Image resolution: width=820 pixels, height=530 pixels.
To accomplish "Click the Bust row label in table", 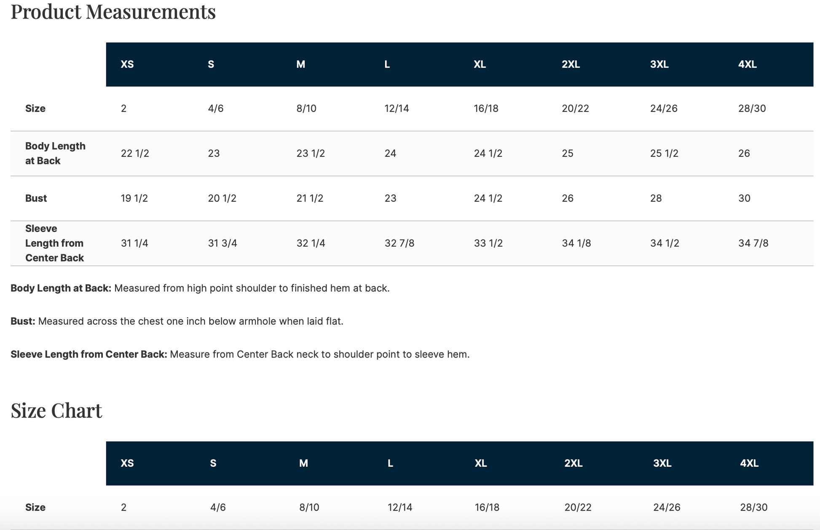I will click(36, 199).
